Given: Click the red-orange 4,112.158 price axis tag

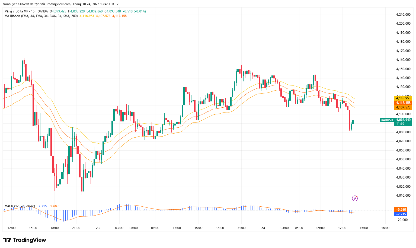Looking at the screenshot, I should pos(403,103).
